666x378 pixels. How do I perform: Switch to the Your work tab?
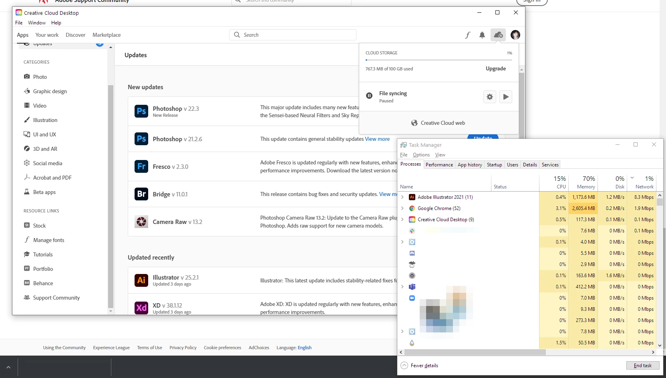(47, 35)
